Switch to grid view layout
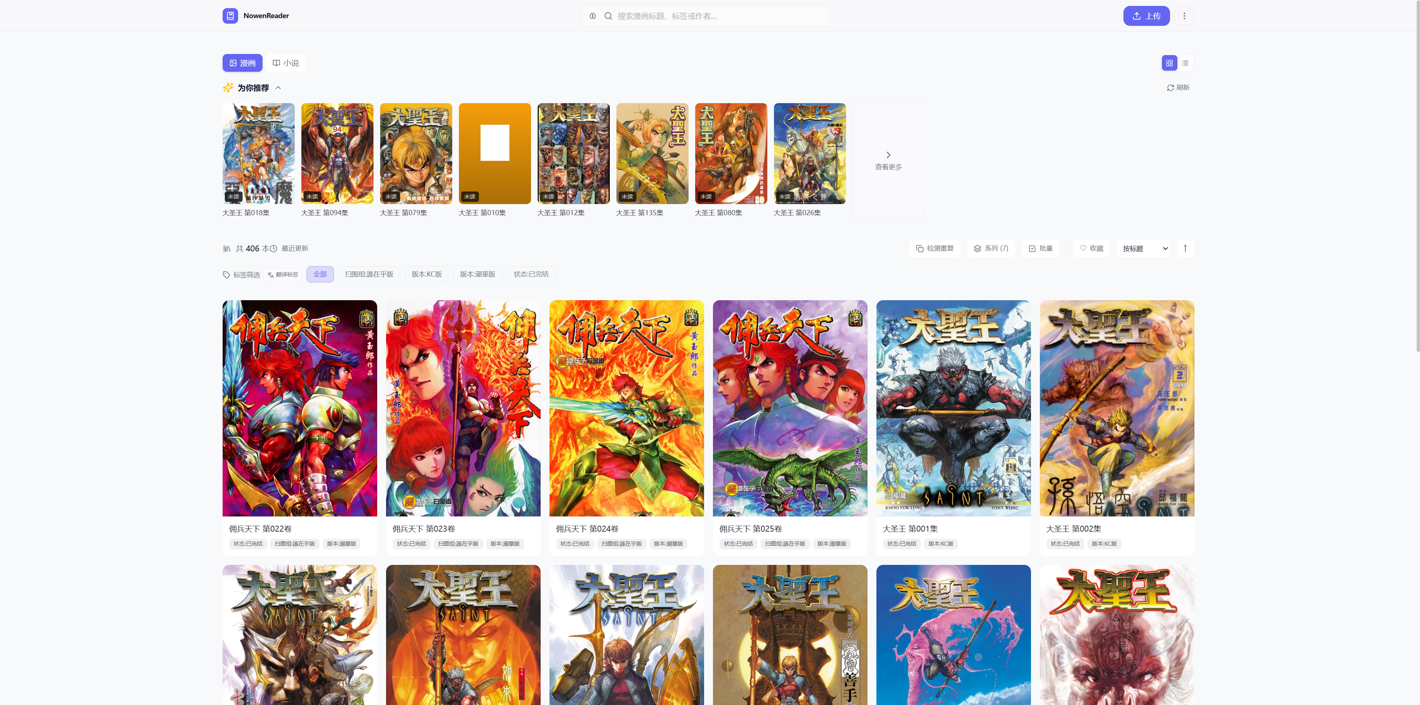 pos(1169,63)
